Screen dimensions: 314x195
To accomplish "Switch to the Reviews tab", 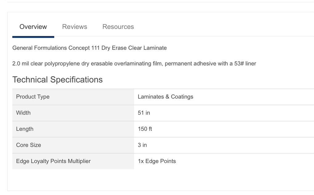I will pyautogui.click(x=74, y=27).
